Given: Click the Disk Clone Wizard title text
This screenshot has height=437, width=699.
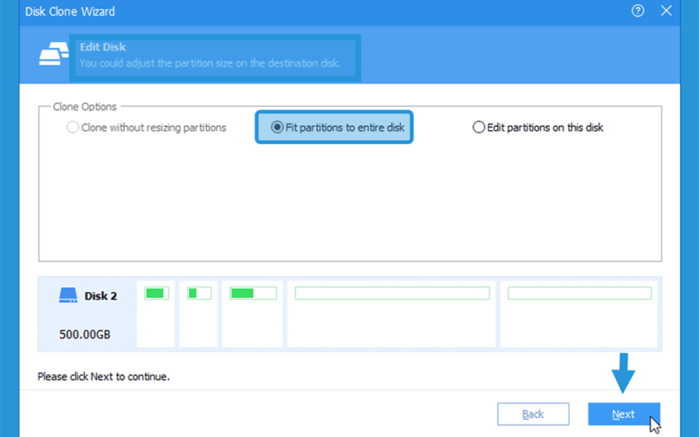Looking at the screenshot, I should pos(70,11).
